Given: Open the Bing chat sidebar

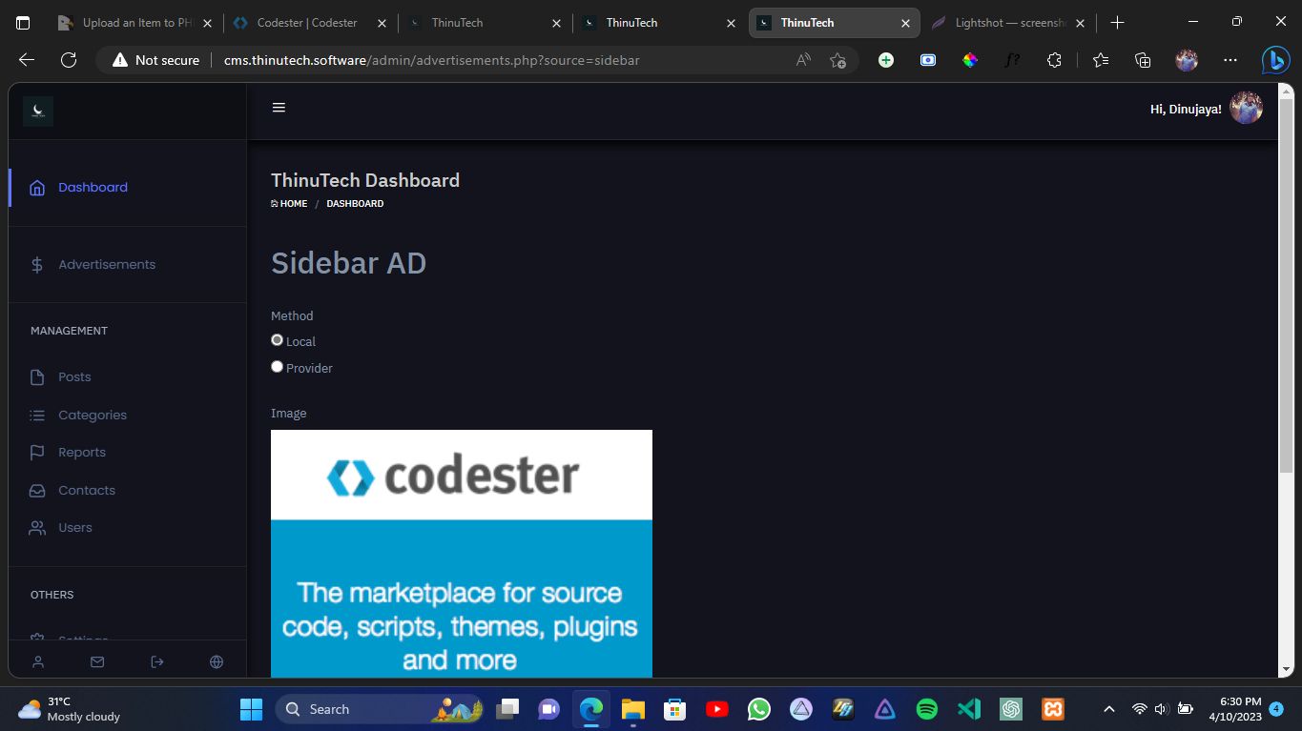Looking at the screenshot, I should click(1275, 60).
